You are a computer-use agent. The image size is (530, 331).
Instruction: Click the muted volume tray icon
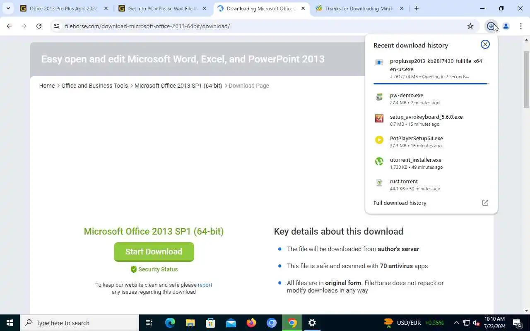pyautogui.click(x=476, y=323)
